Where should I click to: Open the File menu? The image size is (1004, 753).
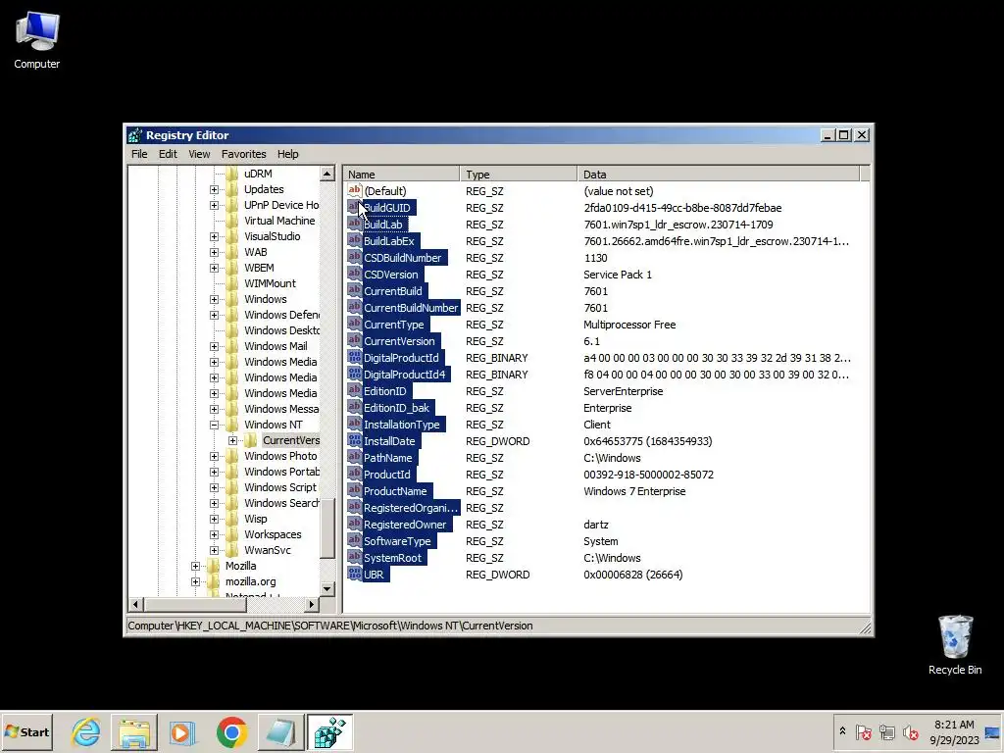click(139, 154)
